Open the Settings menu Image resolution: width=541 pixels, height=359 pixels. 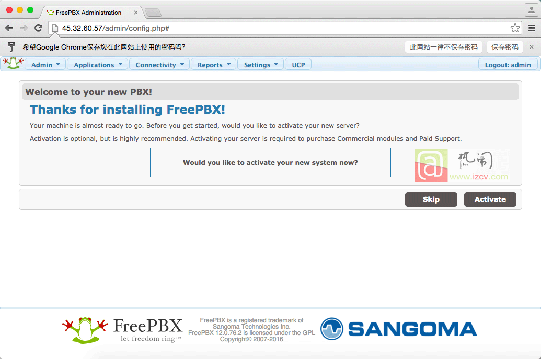tap(260, 64)
